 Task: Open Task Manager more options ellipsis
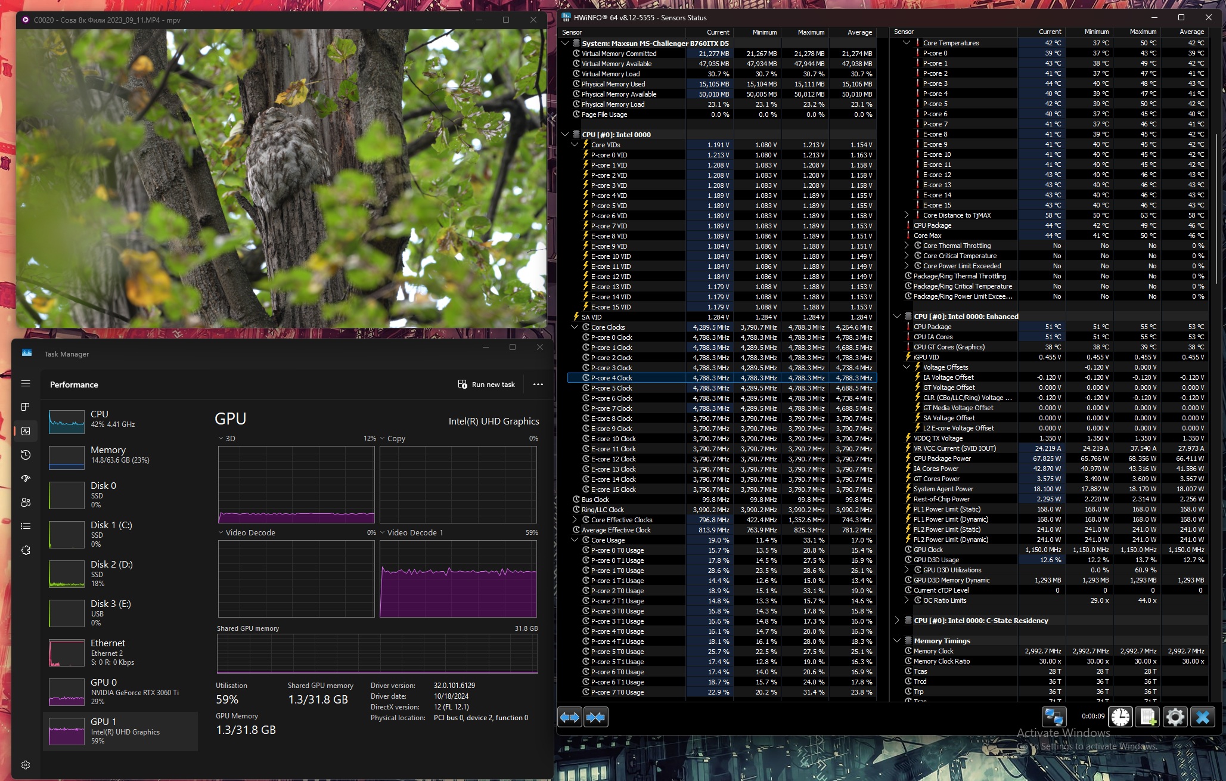(538, 385)
